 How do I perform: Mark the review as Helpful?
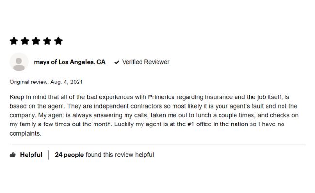(31, 155)
